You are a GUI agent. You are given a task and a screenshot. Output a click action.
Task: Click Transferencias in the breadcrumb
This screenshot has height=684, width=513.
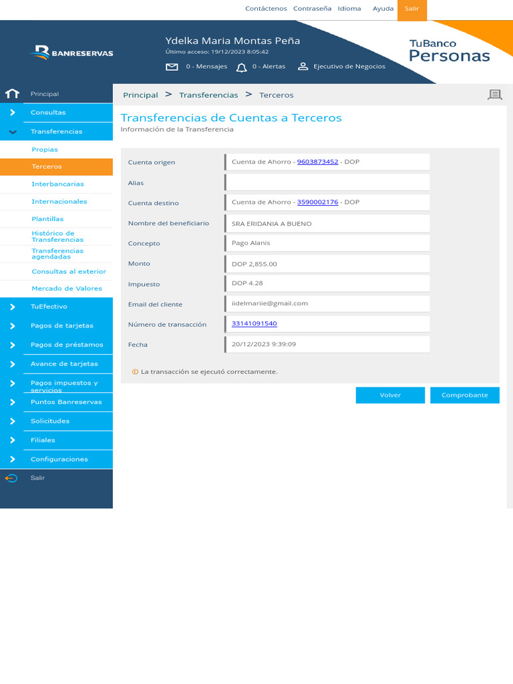tap(208, 95)
